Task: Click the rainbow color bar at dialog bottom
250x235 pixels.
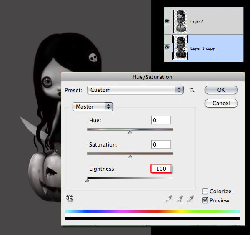Action: [x=152, y=212]
